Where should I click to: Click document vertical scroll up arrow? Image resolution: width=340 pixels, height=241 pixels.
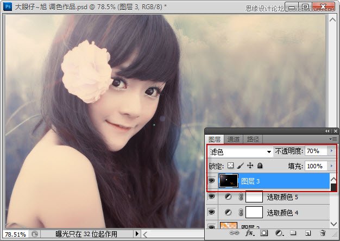click(x=332, y=20)
